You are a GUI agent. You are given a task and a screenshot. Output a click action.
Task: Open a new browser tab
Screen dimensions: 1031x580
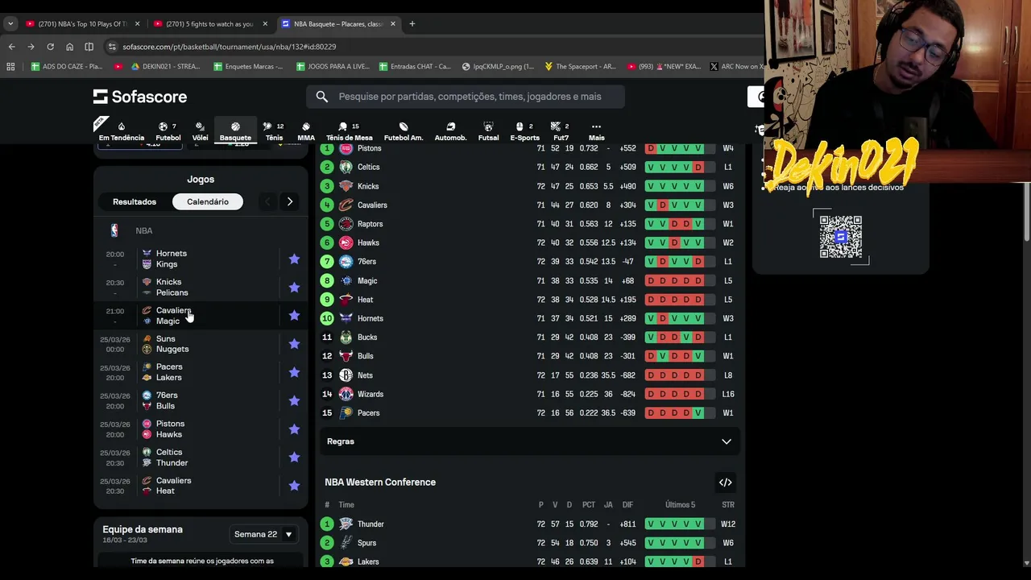(412, 23)
